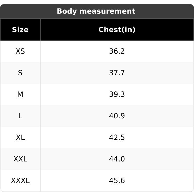Pick the XL size cell
Viewport: 194px width, 192px height.
[20, 137]
